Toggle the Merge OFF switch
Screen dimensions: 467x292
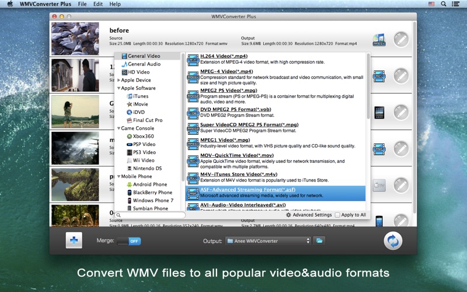point(128,241)
